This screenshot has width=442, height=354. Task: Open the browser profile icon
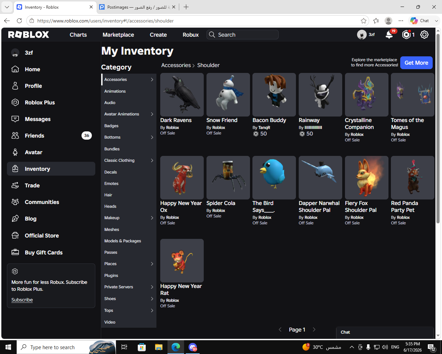tap(388, 21)
